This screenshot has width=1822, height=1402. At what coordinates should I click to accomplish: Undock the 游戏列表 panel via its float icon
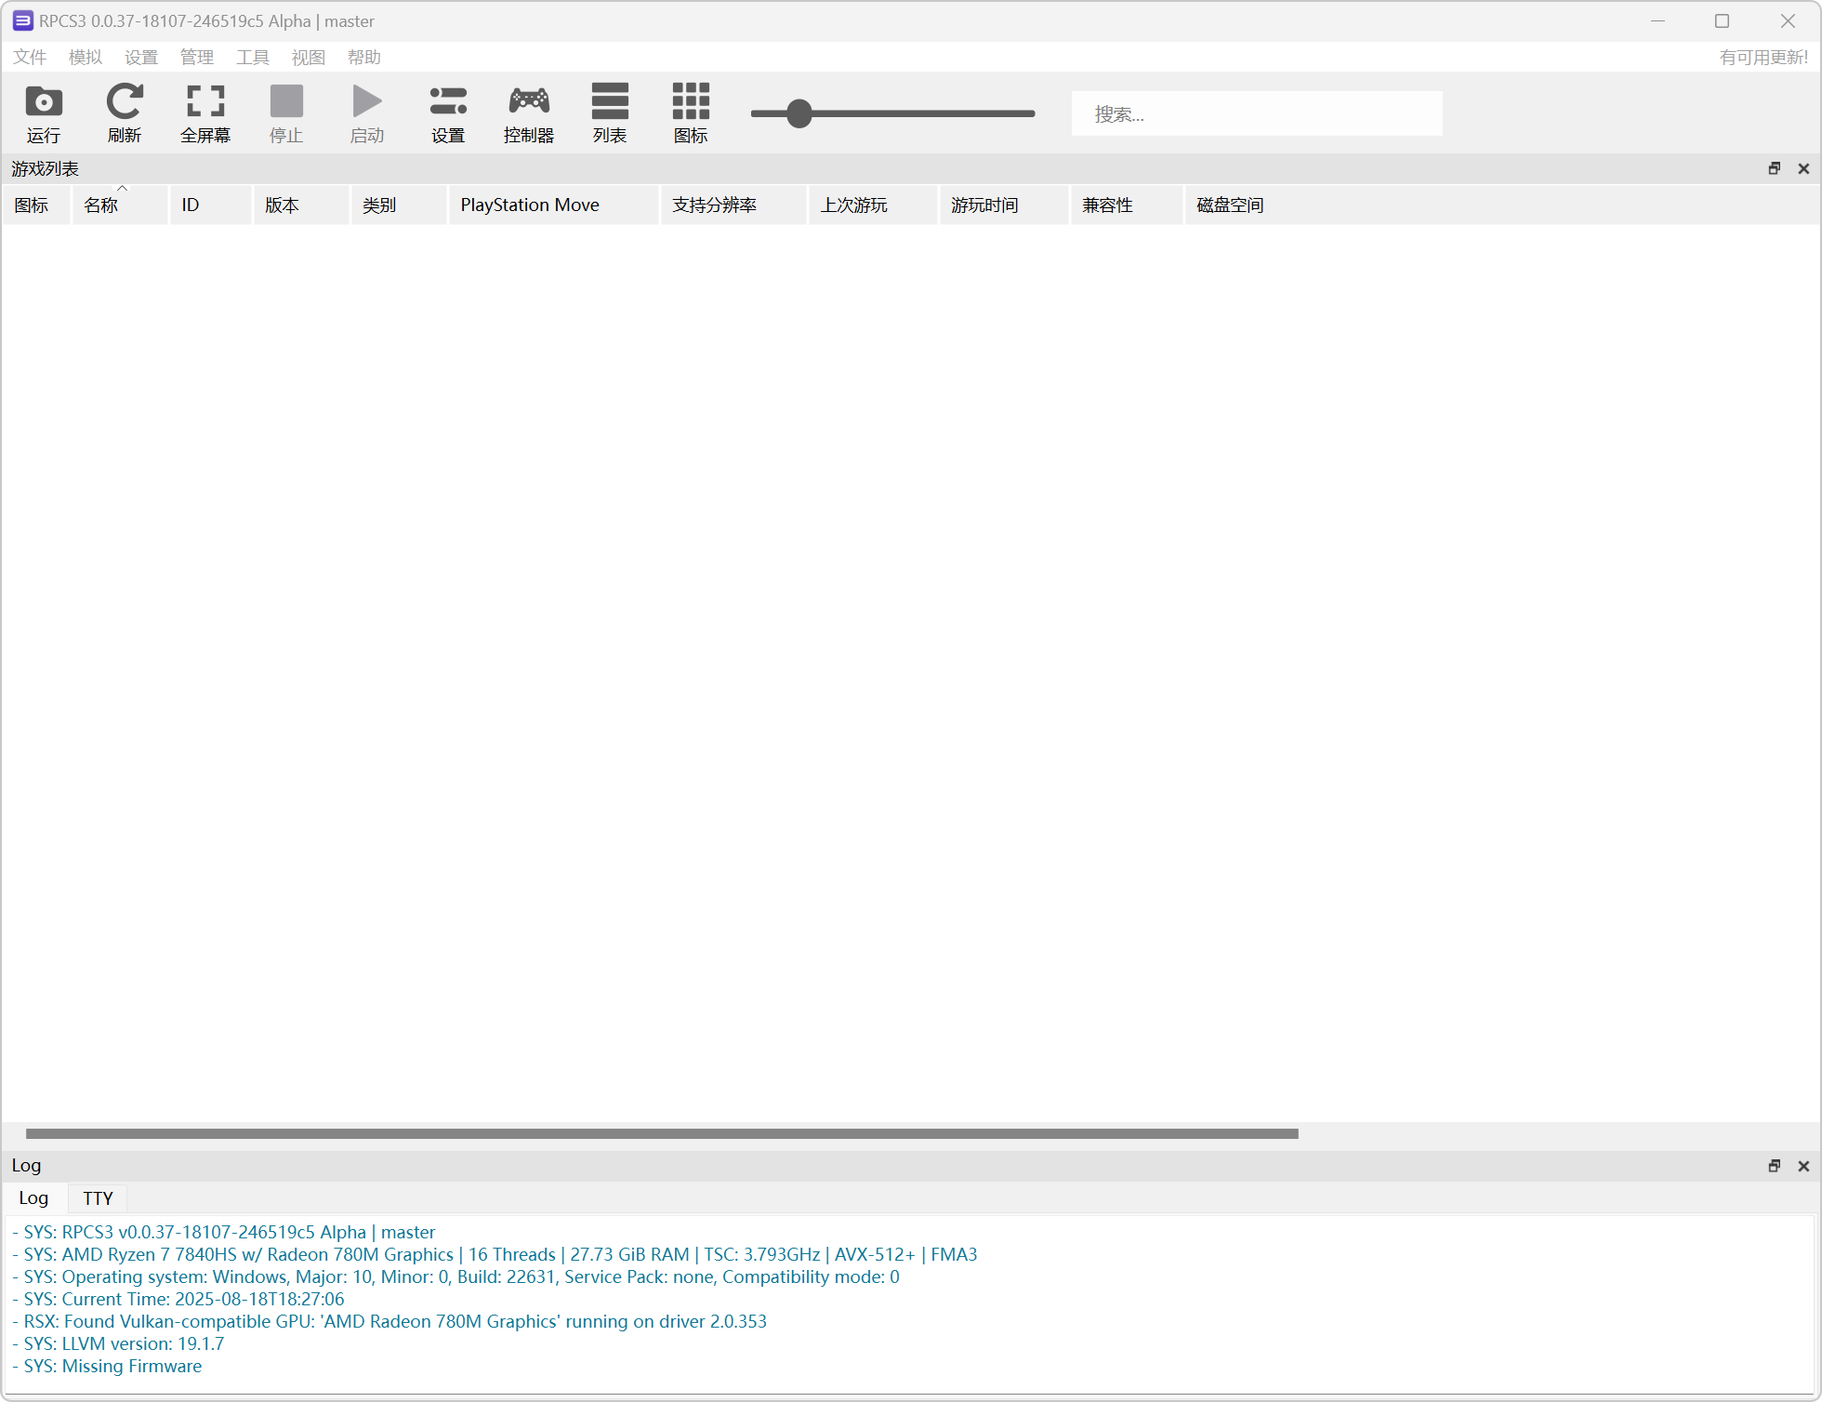coord(1775,168)
